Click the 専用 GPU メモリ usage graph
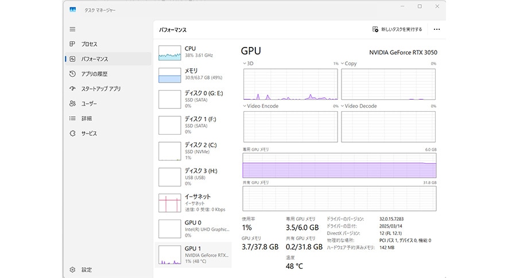 click(x=339, y=166)
